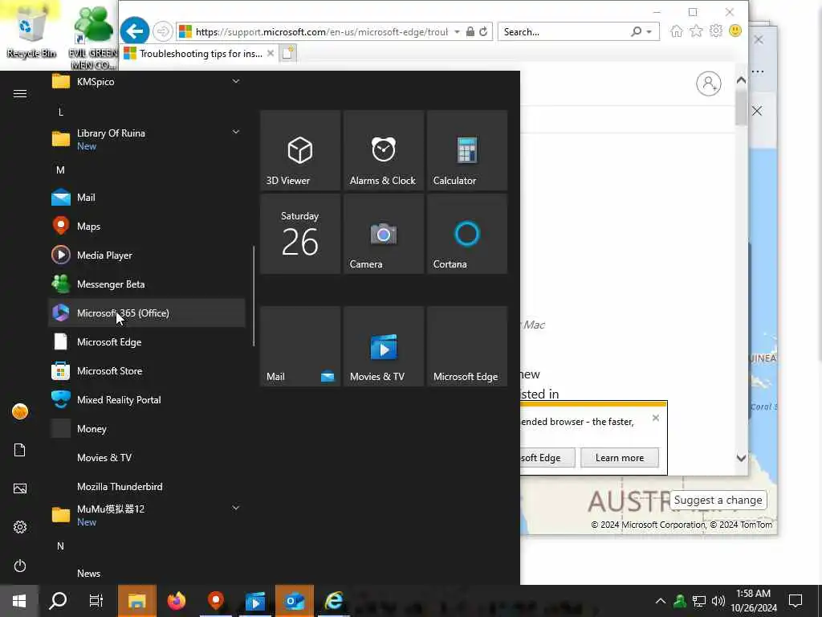Show hidden system tray icons
The image size is (822, 617).
coord(661,601)
